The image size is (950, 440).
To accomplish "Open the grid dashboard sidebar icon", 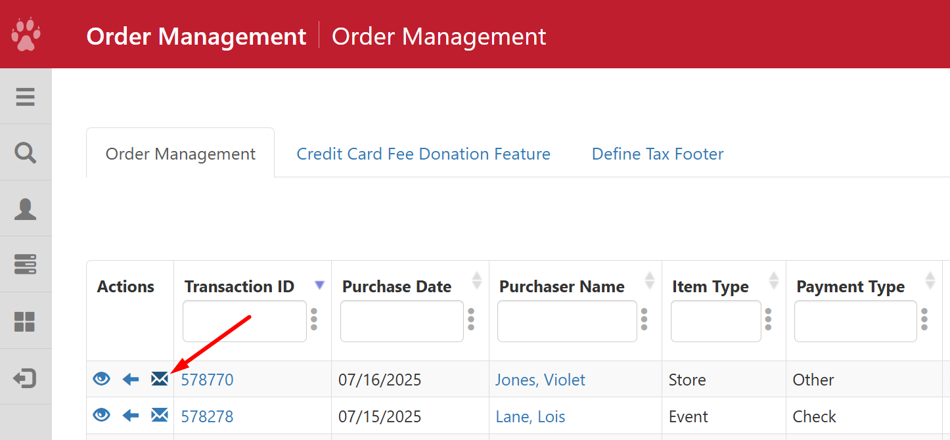I will [26, 321].
